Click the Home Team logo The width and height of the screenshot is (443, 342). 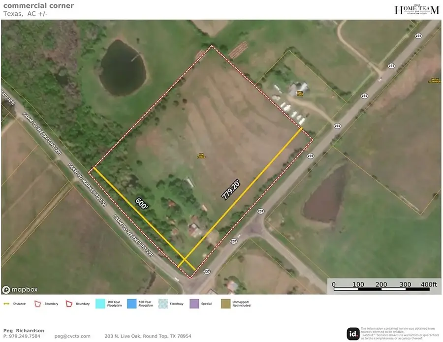click(x=416, y=9)
